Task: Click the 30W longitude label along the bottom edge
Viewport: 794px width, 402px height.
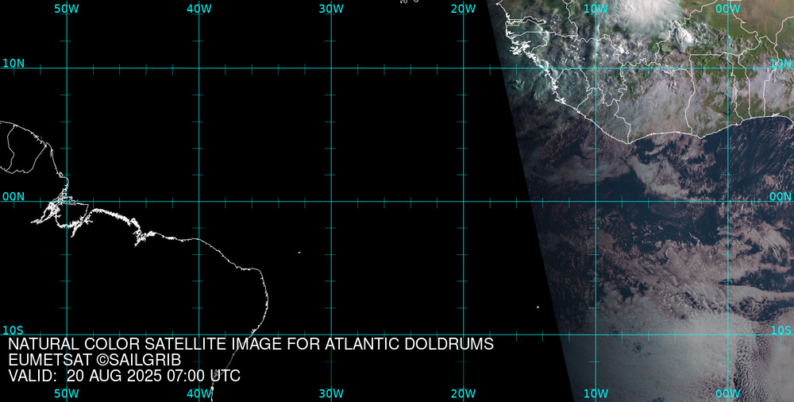Action: (332, 394)
